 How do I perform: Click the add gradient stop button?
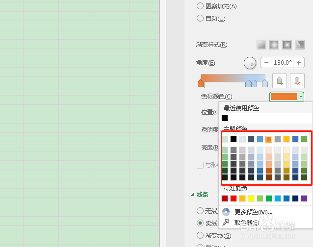point(280,81)
